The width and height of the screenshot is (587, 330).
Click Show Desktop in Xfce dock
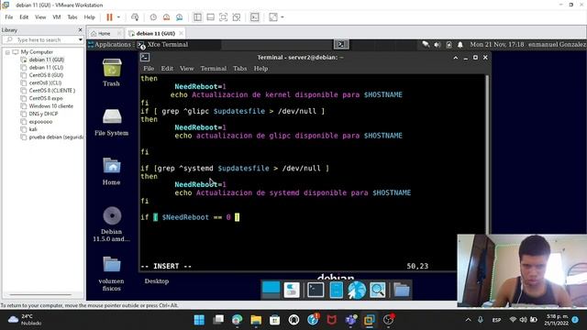[x=271, y=290]
